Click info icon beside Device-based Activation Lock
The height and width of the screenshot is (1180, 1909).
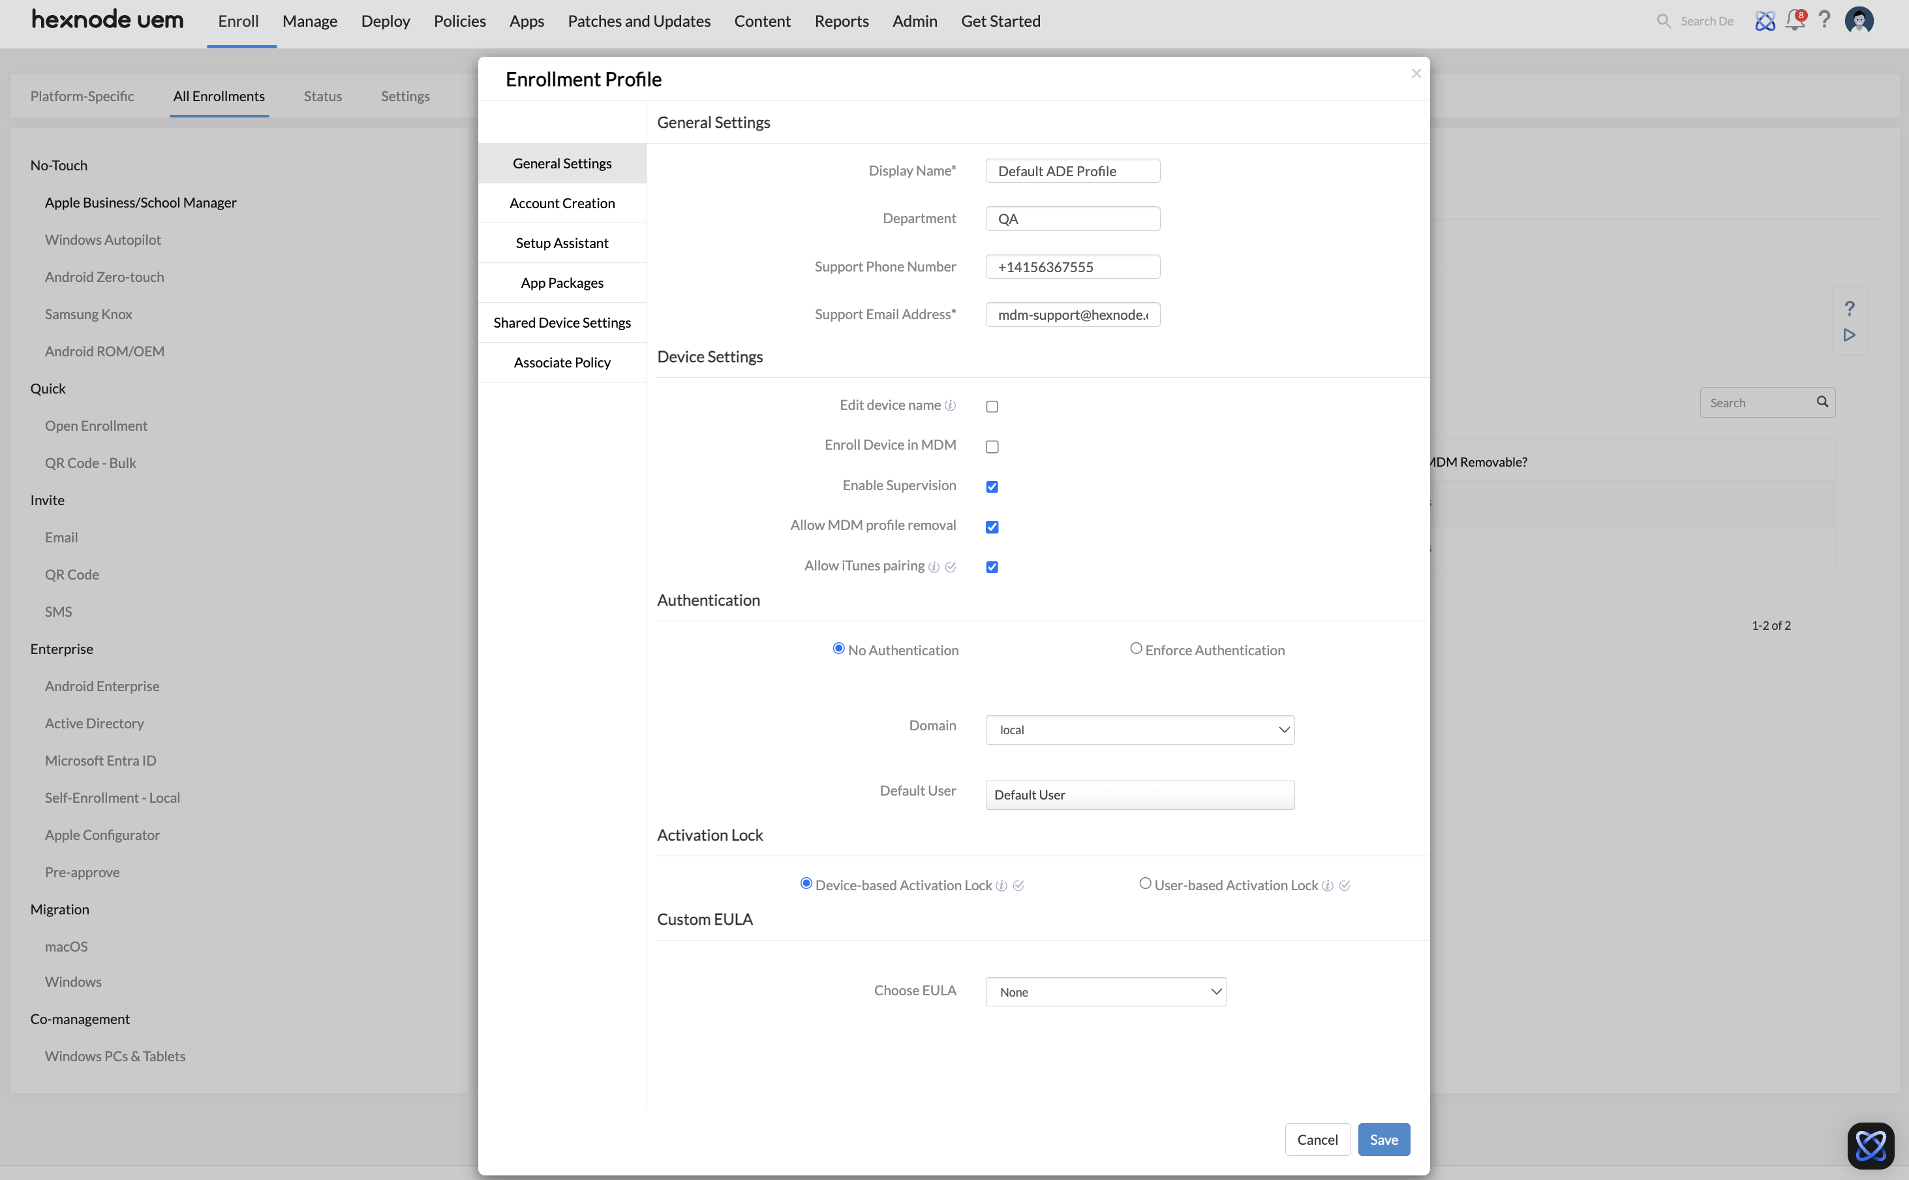1001,886
